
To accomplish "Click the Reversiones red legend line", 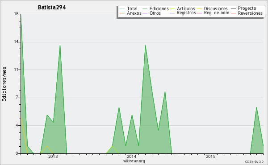I will point(233,13).
